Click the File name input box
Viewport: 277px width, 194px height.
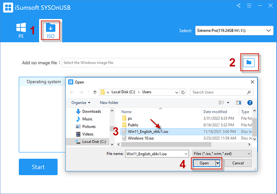click(154, 154)
